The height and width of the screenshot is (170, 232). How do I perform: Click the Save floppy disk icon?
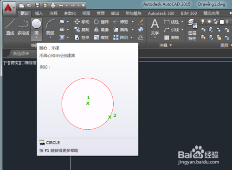pos(37,6)
